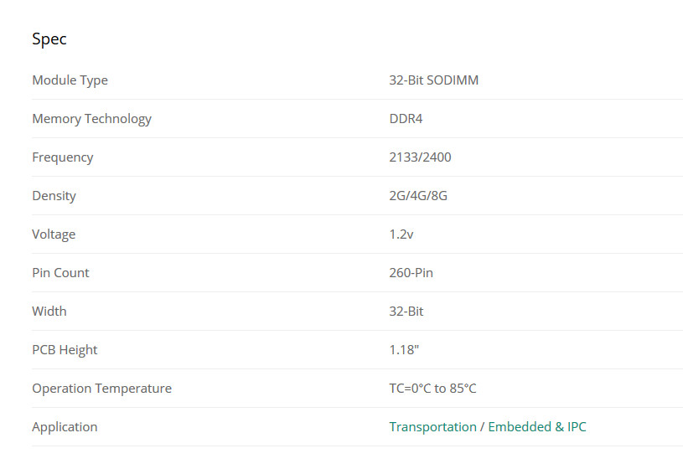
Task: Click the 260-Pin value
Action: (x=411, y=273)
